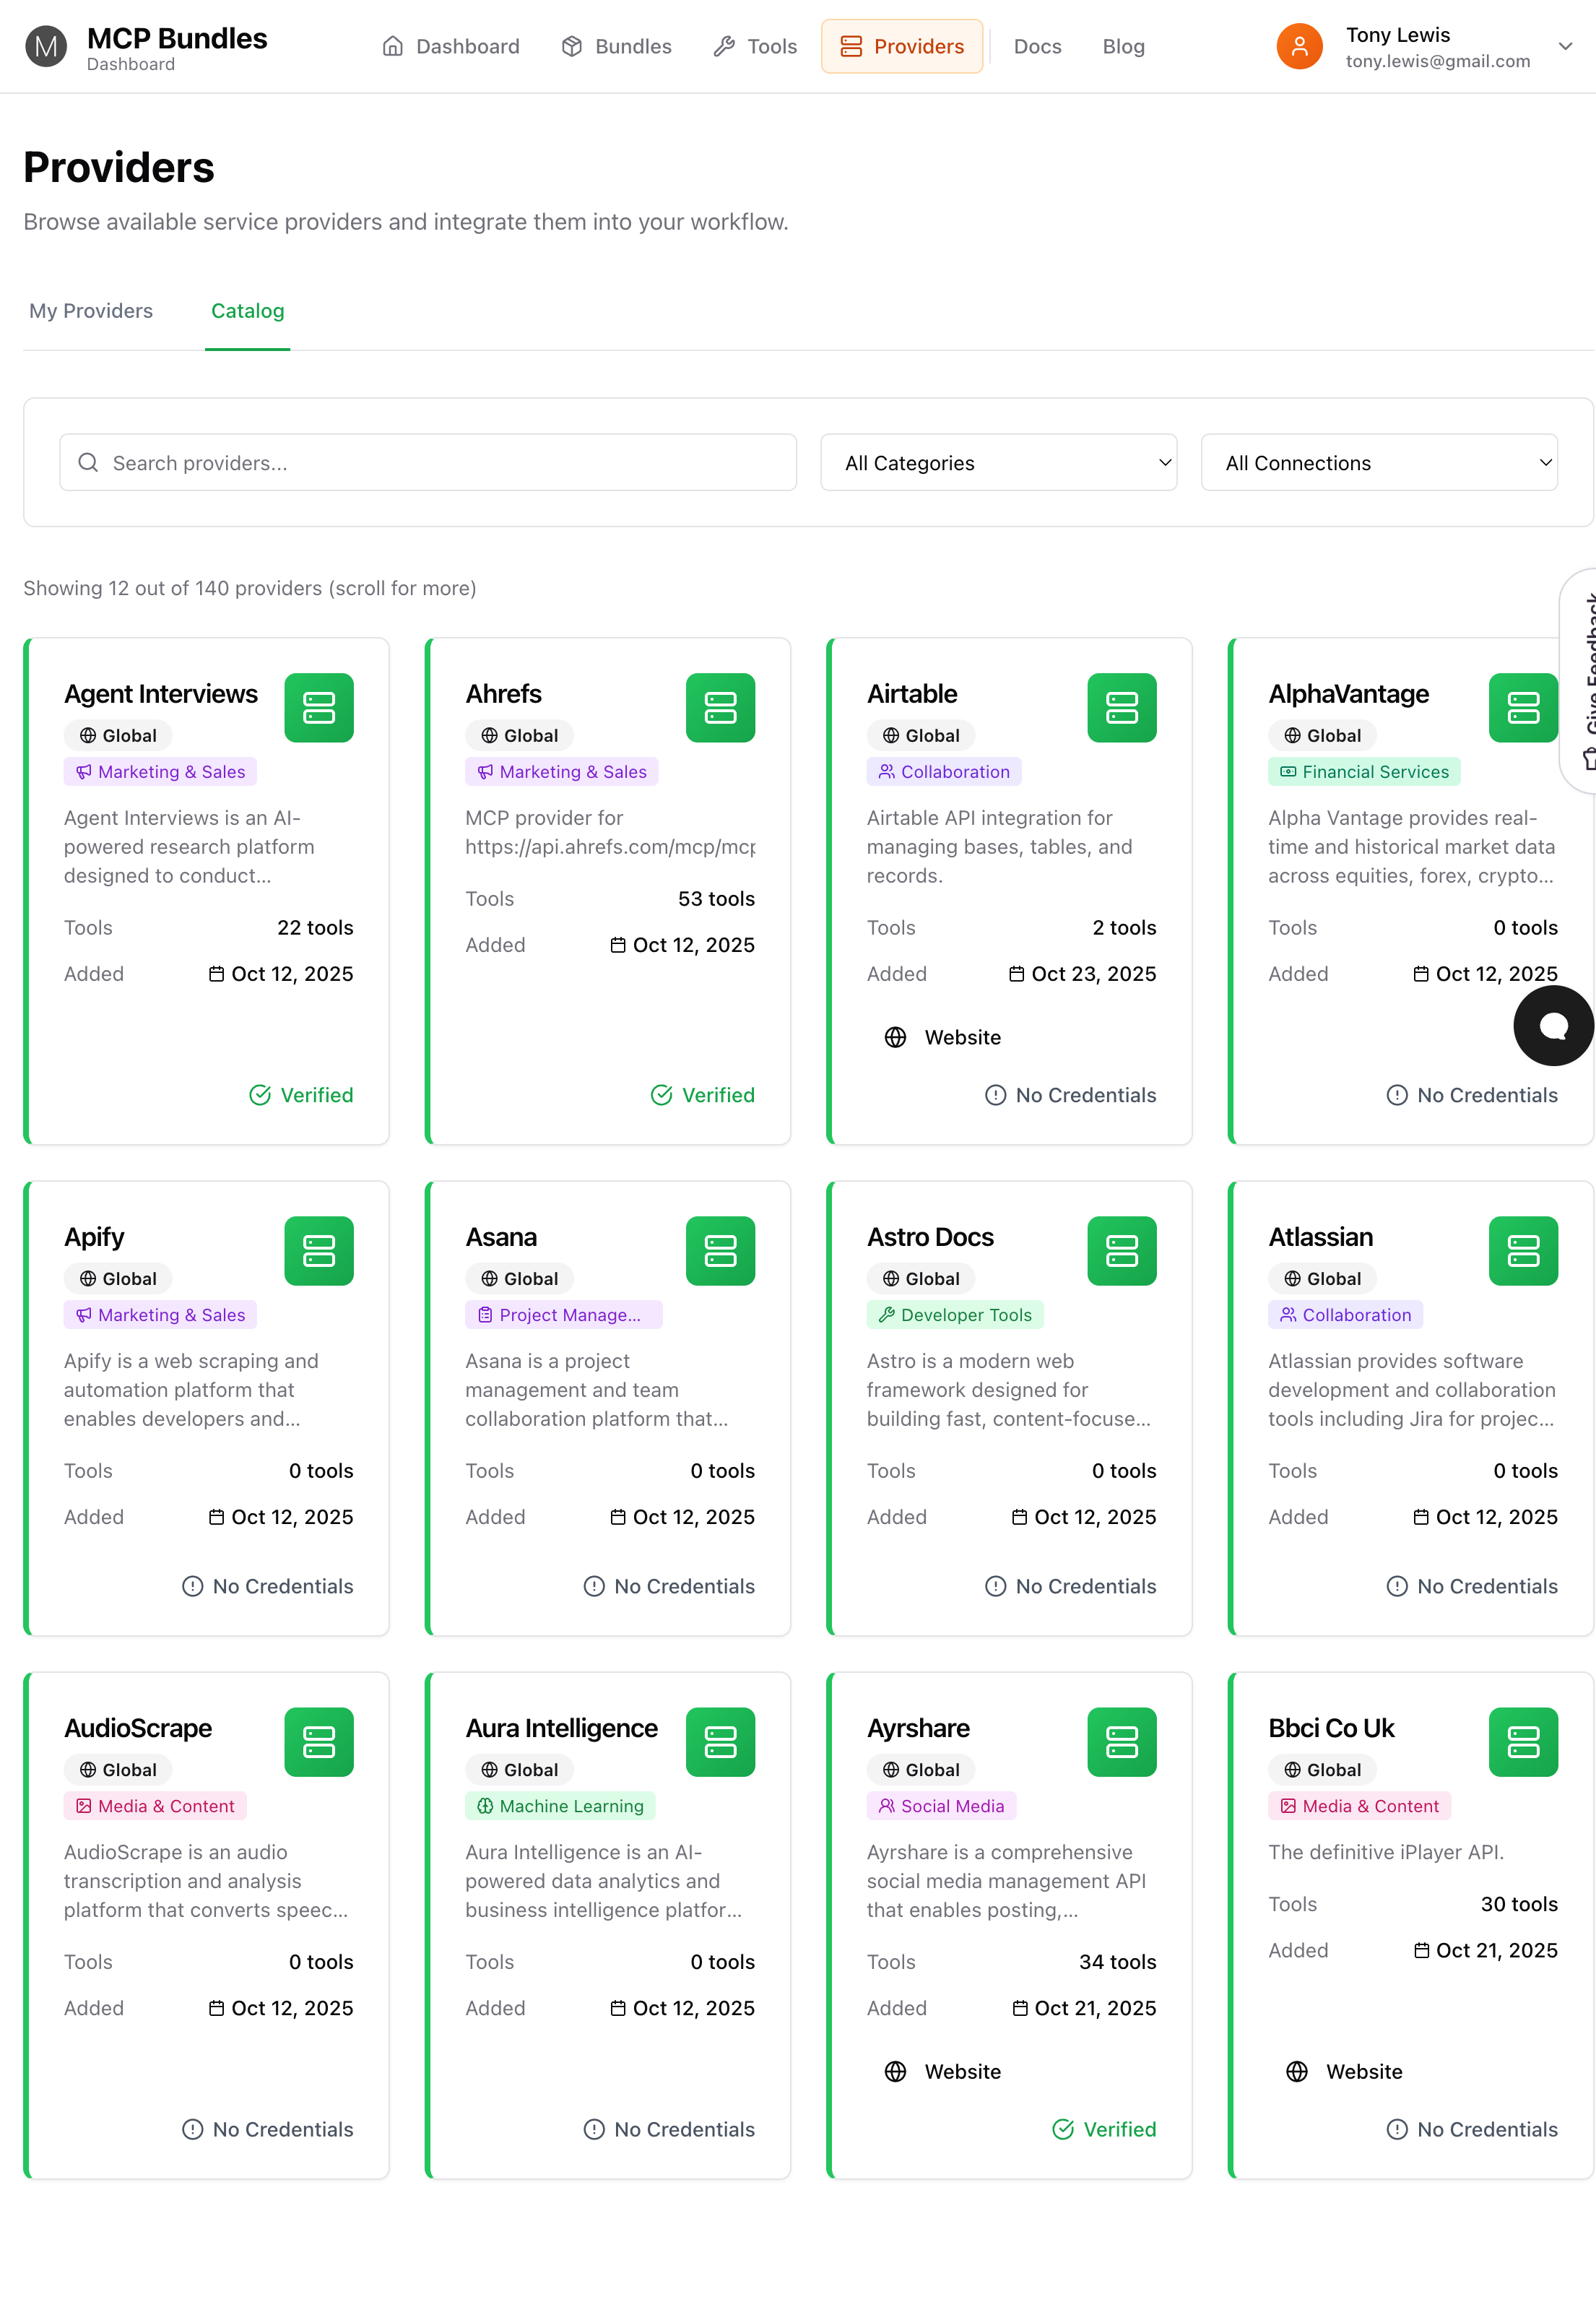Open the chat bubble in bottom right corner
The height and width of the screenshot is (2307, 1596).
click(1552, 1025)
